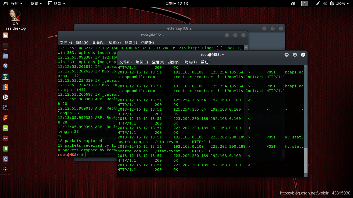Open 文件(F) menu in back terminal
Screen dimensions: 353x198
click(x=66, y=43)
